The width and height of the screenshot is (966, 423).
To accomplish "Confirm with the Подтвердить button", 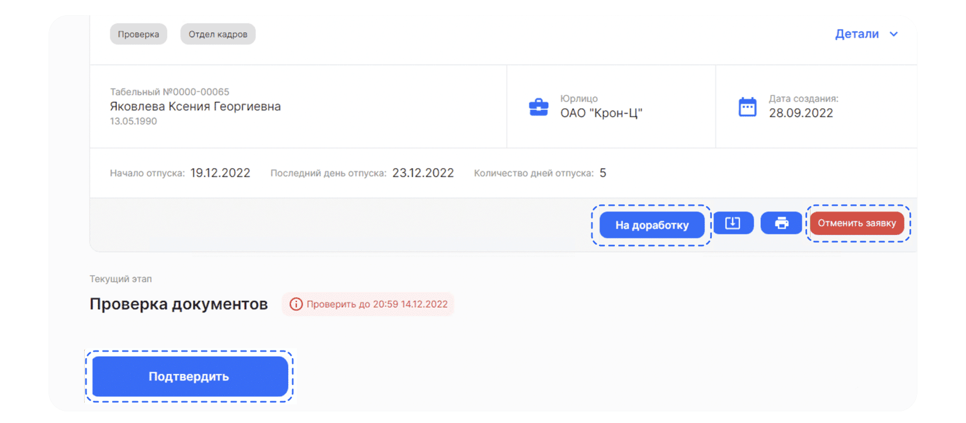I will 190,376.
